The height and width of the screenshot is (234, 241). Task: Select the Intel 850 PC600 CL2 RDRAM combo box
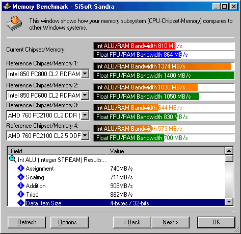(x=48, y=95)
